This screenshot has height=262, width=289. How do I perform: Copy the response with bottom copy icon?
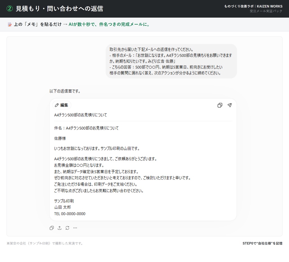coord(52,228)
